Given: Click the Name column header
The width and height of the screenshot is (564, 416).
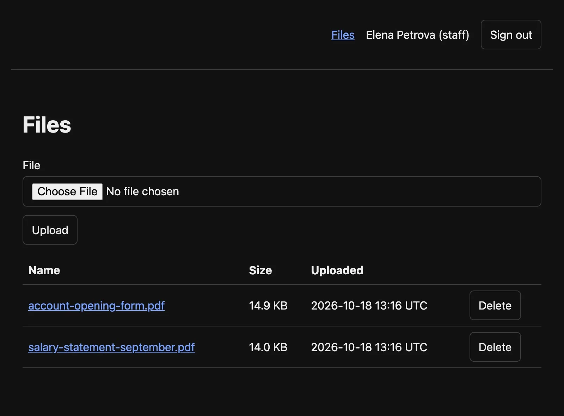Looking at the screenshot, I should point(44,270).
